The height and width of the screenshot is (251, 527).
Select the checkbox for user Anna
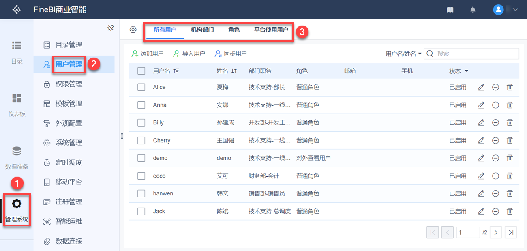click(141, 105)
